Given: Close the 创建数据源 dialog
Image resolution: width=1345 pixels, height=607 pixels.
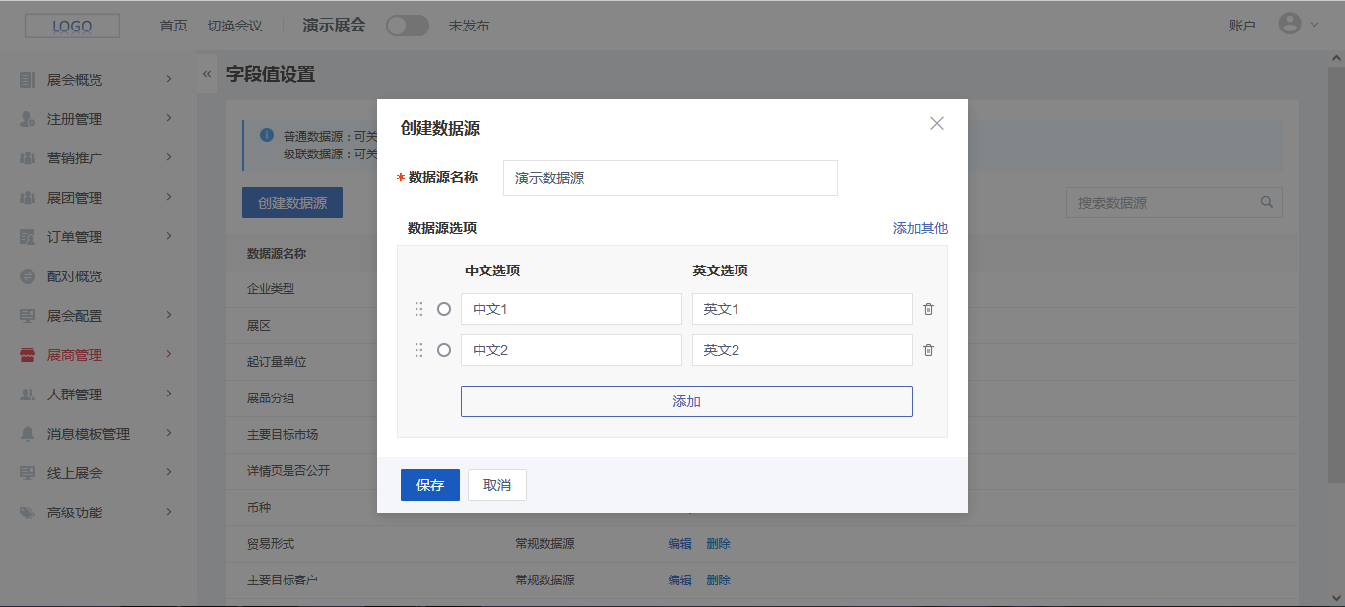Looking at the screenshot, I should 937,123.
